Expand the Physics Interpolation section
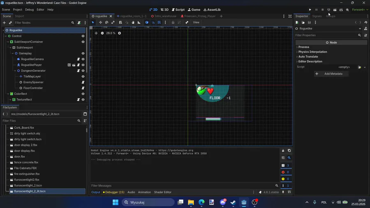Viewport: 370px width, 208px height. [x=312, y=52]
